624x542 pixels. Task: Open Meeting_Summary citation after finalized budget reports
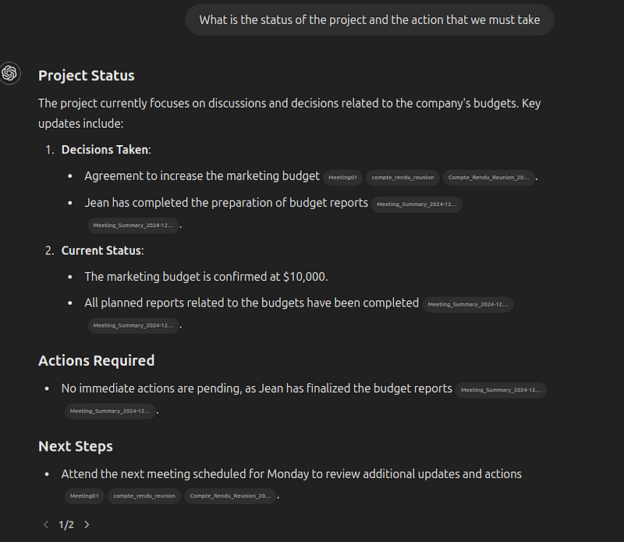point(501,390)
